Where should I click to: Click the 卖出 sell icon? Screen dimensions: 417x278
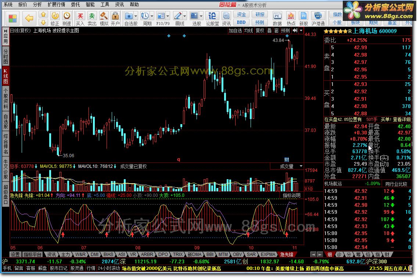[x=92, y=19]
